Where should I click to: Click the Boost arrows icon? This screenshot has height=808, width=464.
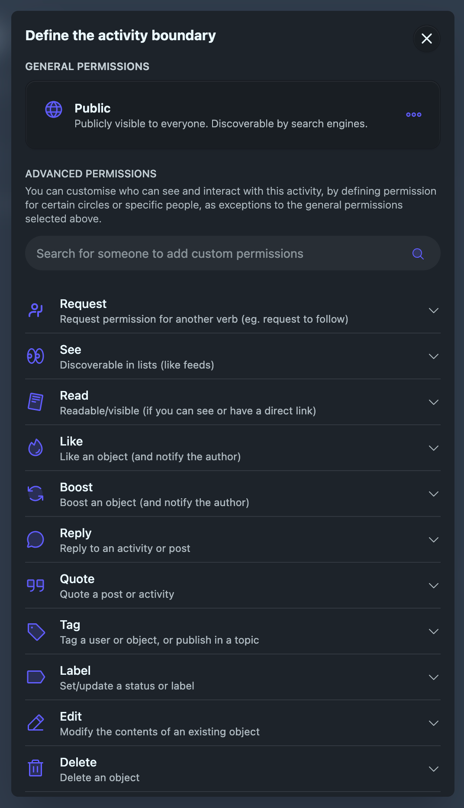(36, 494)
